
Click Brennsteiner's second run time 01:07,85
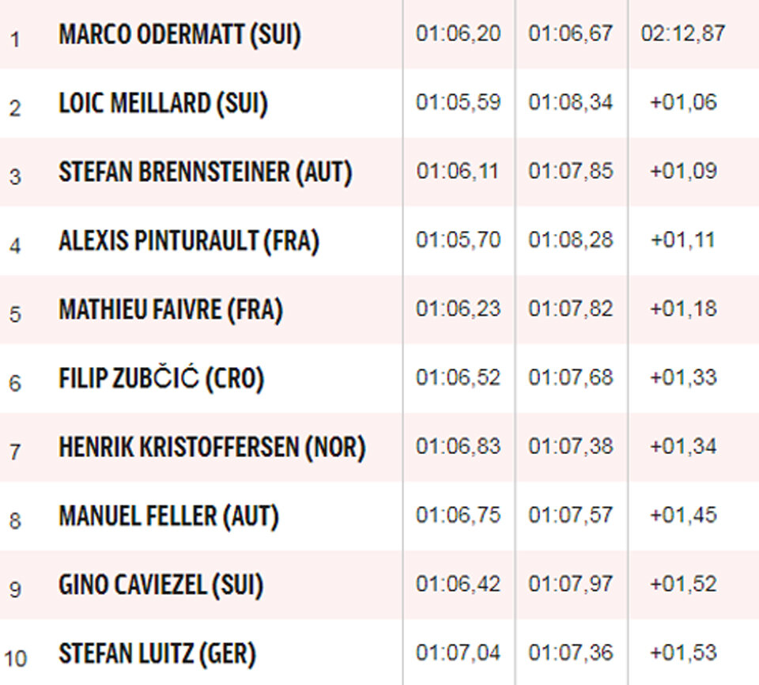click(571, 171)
